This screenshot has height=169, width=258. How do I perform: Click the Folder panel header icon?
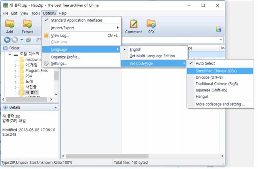click(6, 48)
